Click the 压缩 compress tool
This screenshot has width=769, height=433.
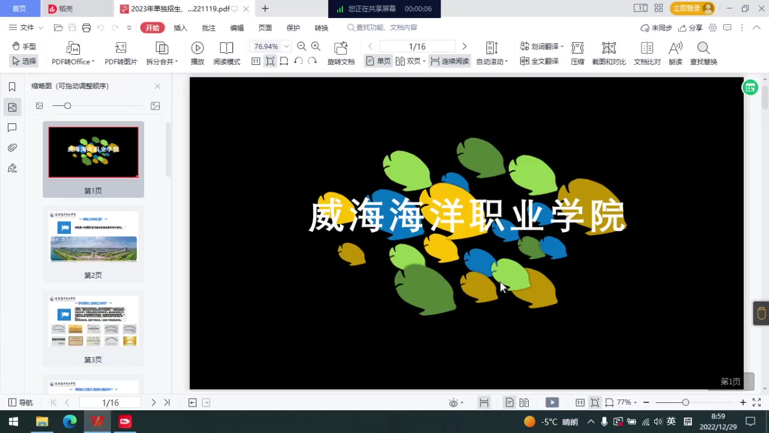[577, 54]
